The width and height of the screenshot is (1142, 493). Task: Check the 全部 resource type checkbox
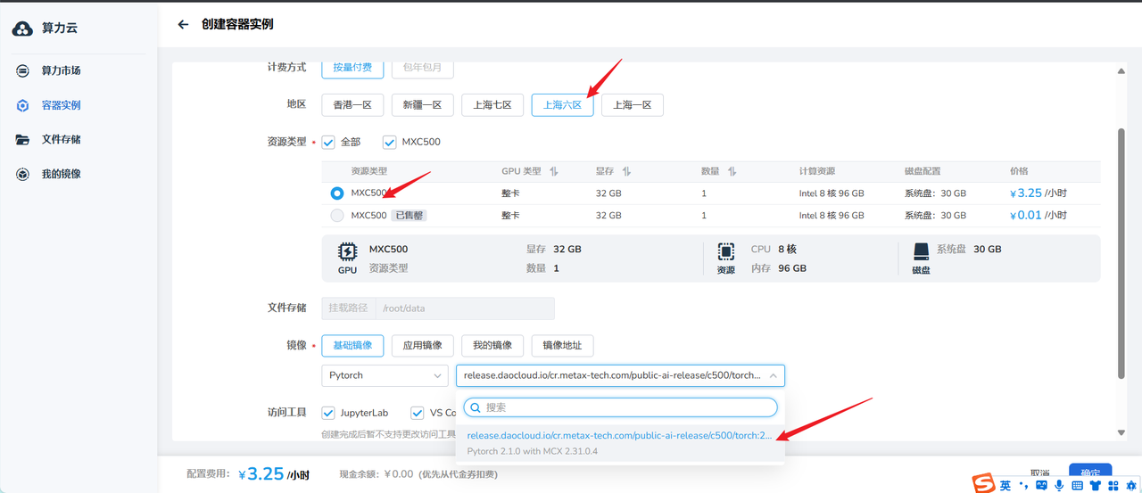328,142
